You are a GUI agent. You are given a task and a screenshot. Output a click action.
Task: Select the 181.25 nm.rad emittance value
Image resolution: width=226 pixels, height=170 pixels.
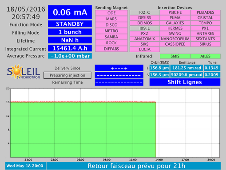point(187,68)
